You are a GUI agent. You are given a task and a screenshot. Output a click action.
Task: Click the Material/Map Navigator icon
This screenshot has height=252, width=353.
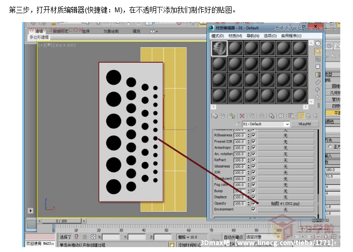coord(318,105)
